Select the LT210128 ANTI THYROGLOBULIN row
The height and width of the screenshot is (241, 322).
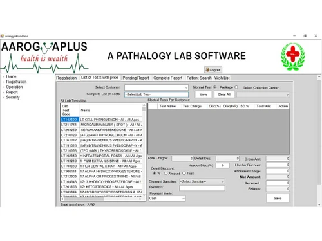pyautogui.click(x=101, y=135)
